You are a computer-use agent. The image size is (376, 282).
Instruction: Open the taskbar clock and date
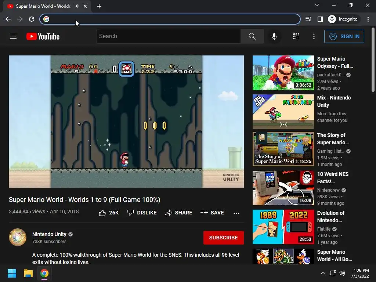point(360,273)
